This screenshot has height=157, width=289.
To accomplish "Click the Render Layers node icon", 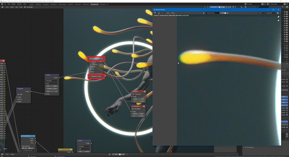I will 3,61.
